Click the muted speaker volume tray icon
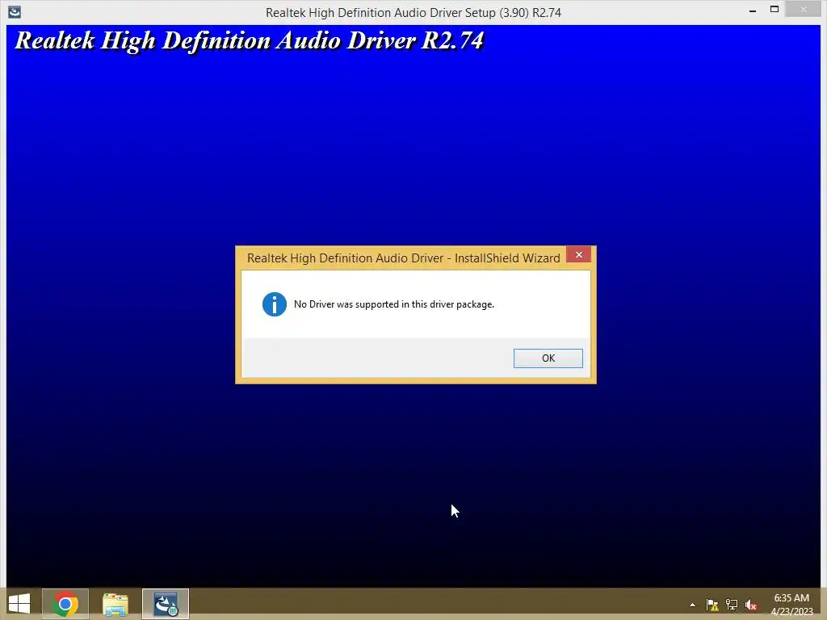827x620 pixels. click(x=751, y=605)
